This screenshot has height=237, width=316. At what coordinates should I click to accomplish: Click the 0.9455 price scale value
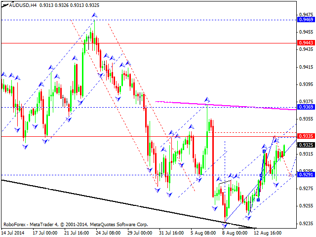306,32
